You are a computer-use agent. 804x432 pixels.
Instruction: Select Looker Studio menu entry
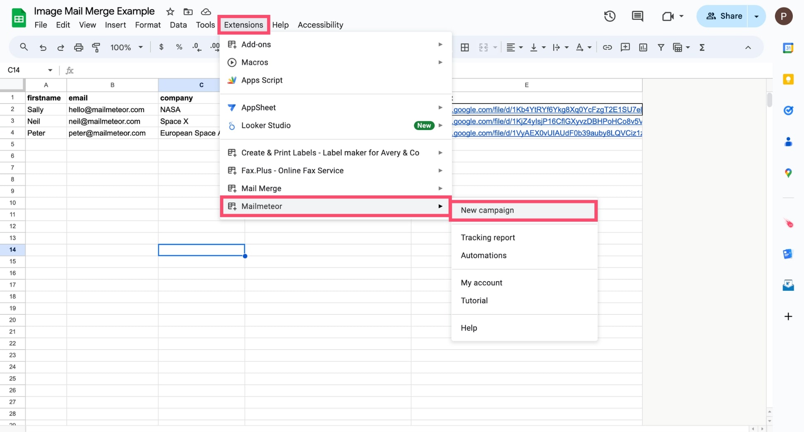point(336,125)
